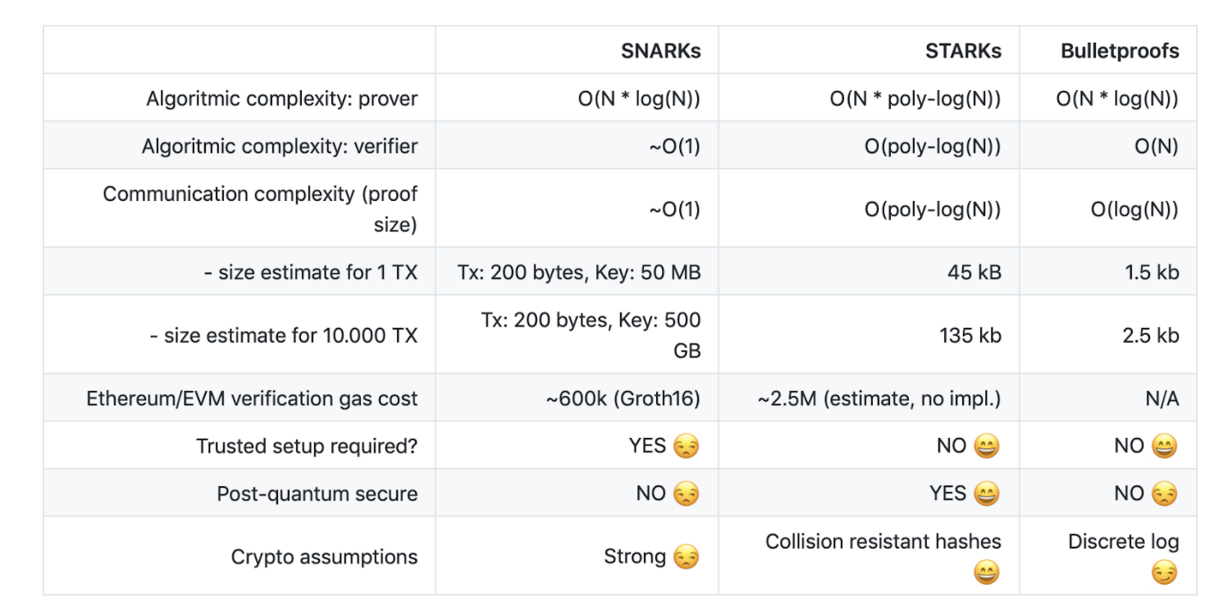Click the '~600k (Groth16)' cell
The height and width of the screenshot is (615, 1223).
(x=623, y=399)
